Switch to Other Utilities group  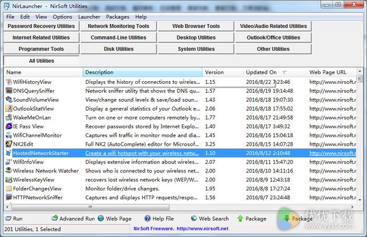273,49
